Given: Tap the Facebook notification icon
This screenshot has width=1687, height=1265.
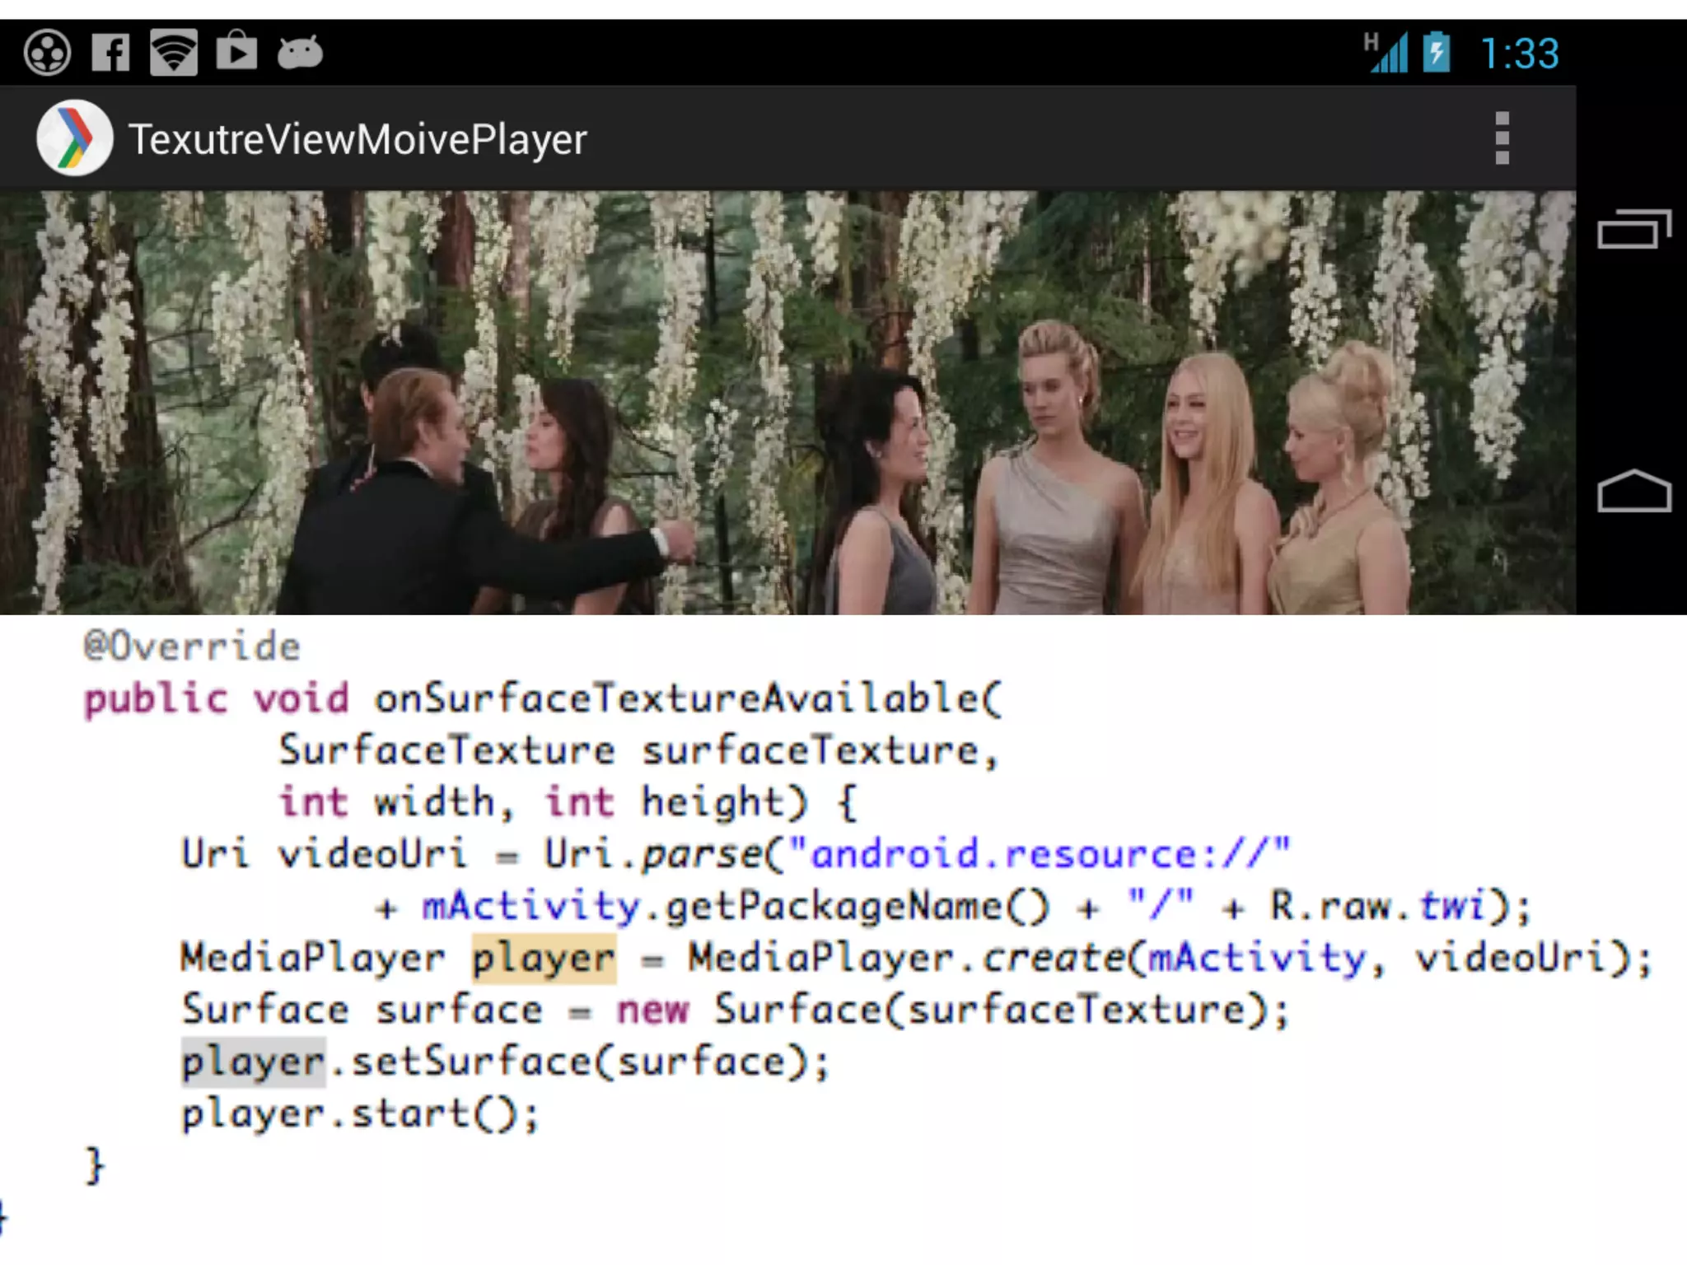Looking at the screenshot, I should point(110,53).
